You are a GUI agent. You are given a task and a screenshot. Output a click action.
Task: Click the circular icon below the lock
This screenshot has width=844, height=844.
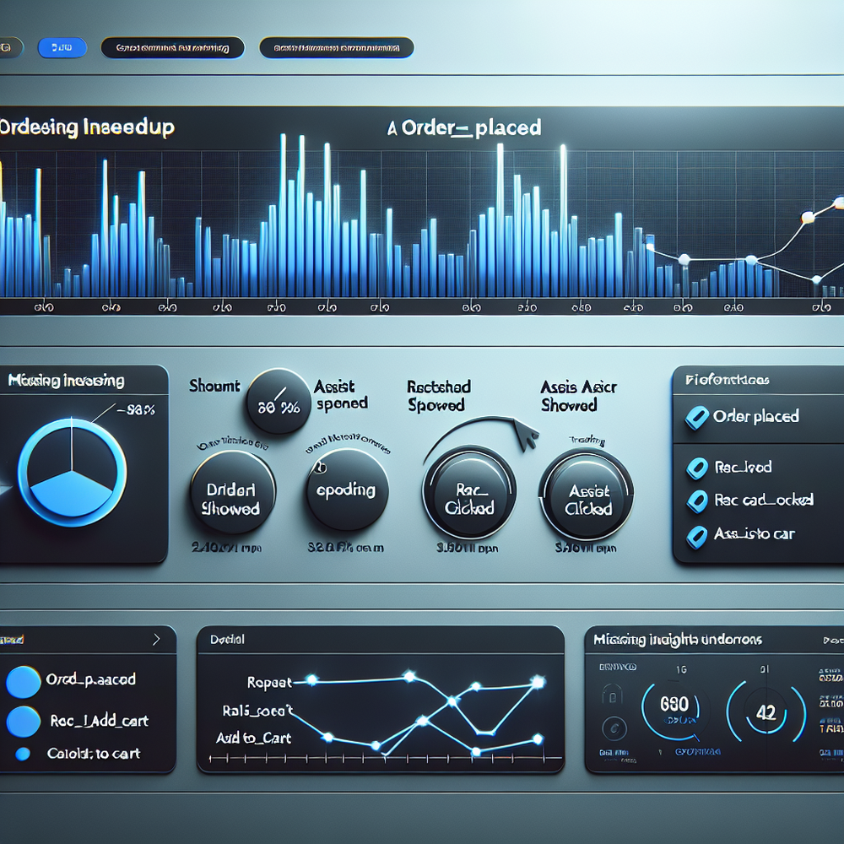click(614, 728)
